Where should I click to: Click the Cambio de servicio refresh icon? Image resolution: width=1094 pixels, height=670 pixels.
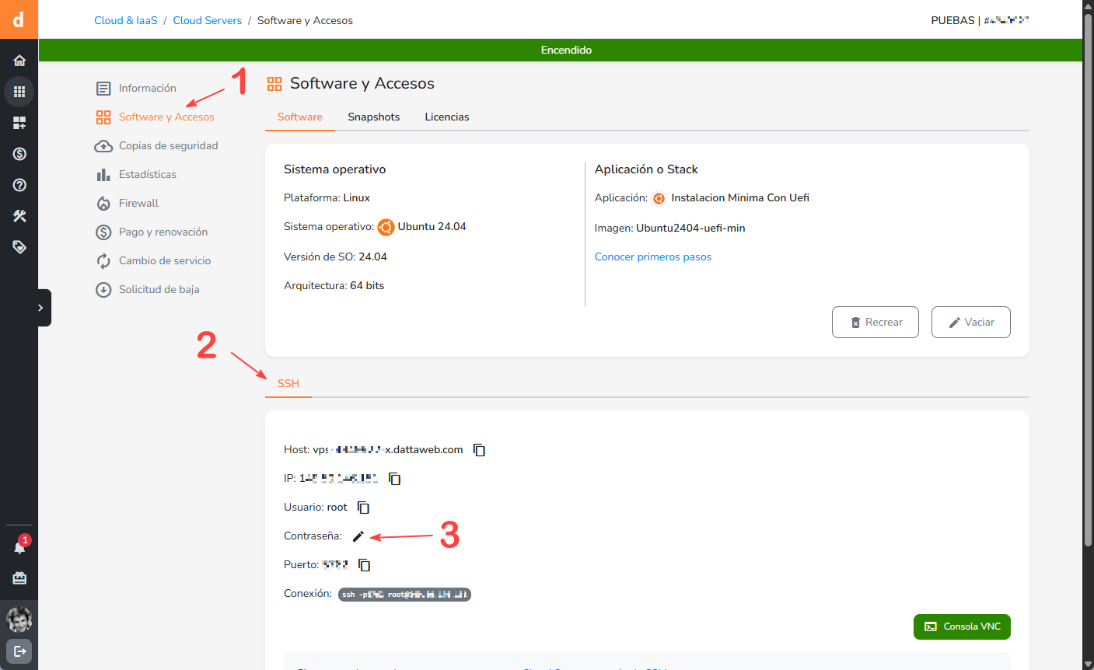tap(103, 261)
